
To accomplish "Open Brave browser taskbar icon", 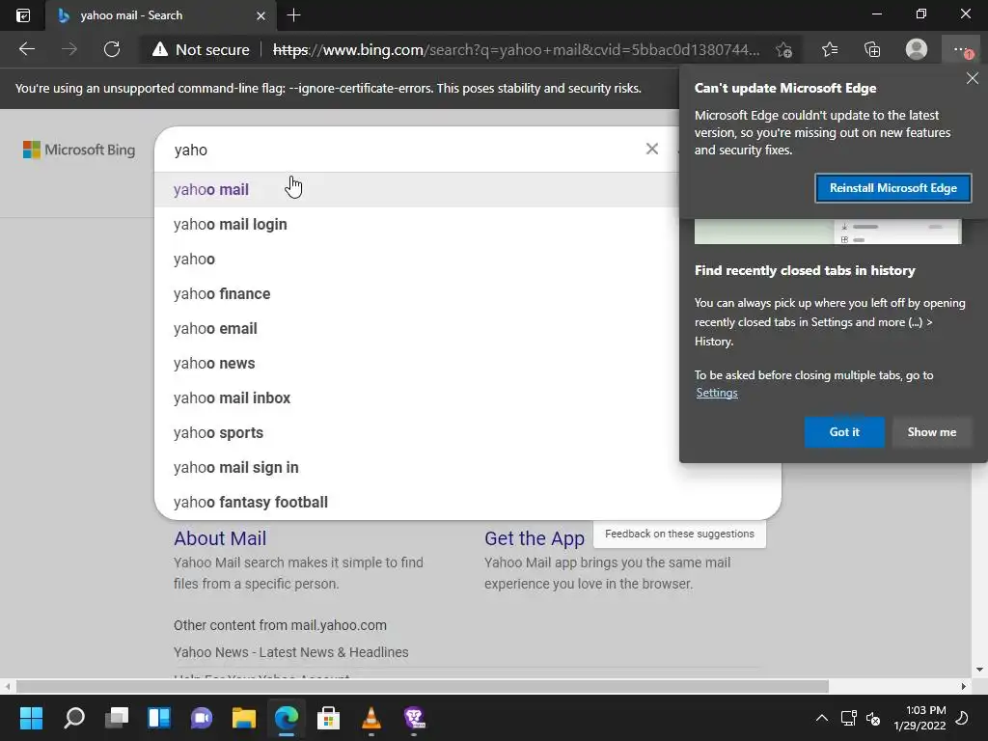I will click(414, 718).
